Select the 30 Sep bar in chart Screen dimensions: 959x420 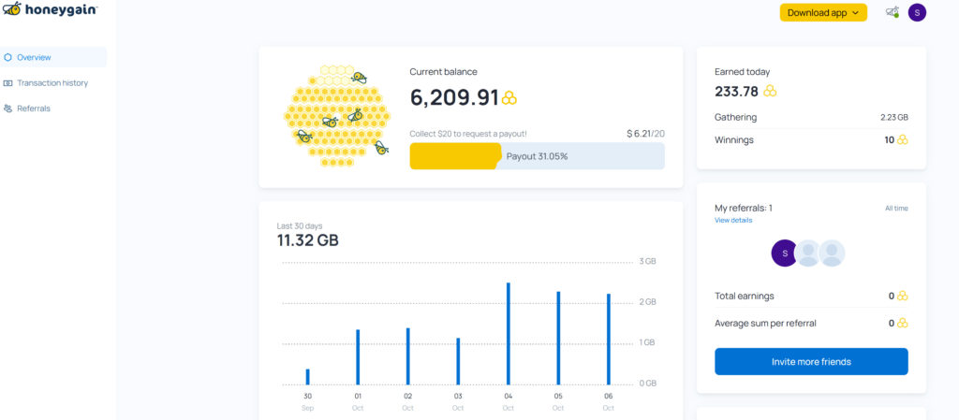point(307,376)
